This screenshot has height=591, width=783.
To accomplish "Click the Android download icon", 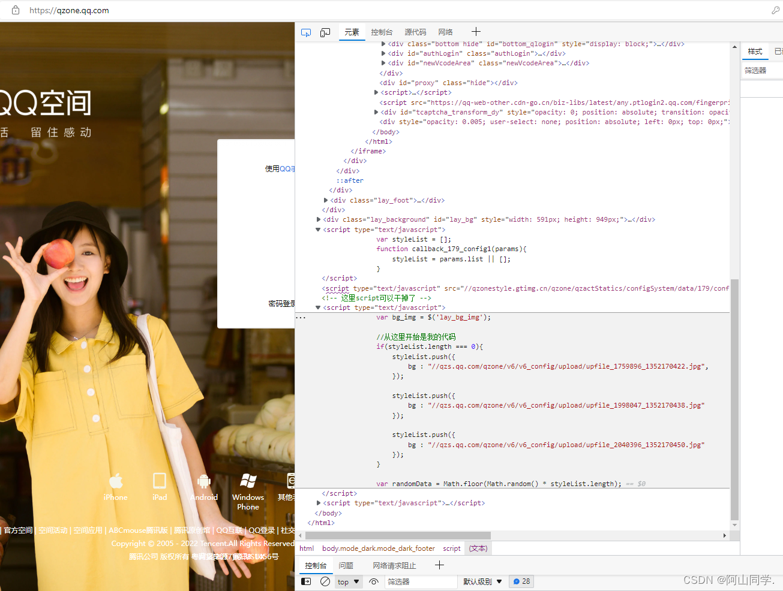I will (204, 481).
